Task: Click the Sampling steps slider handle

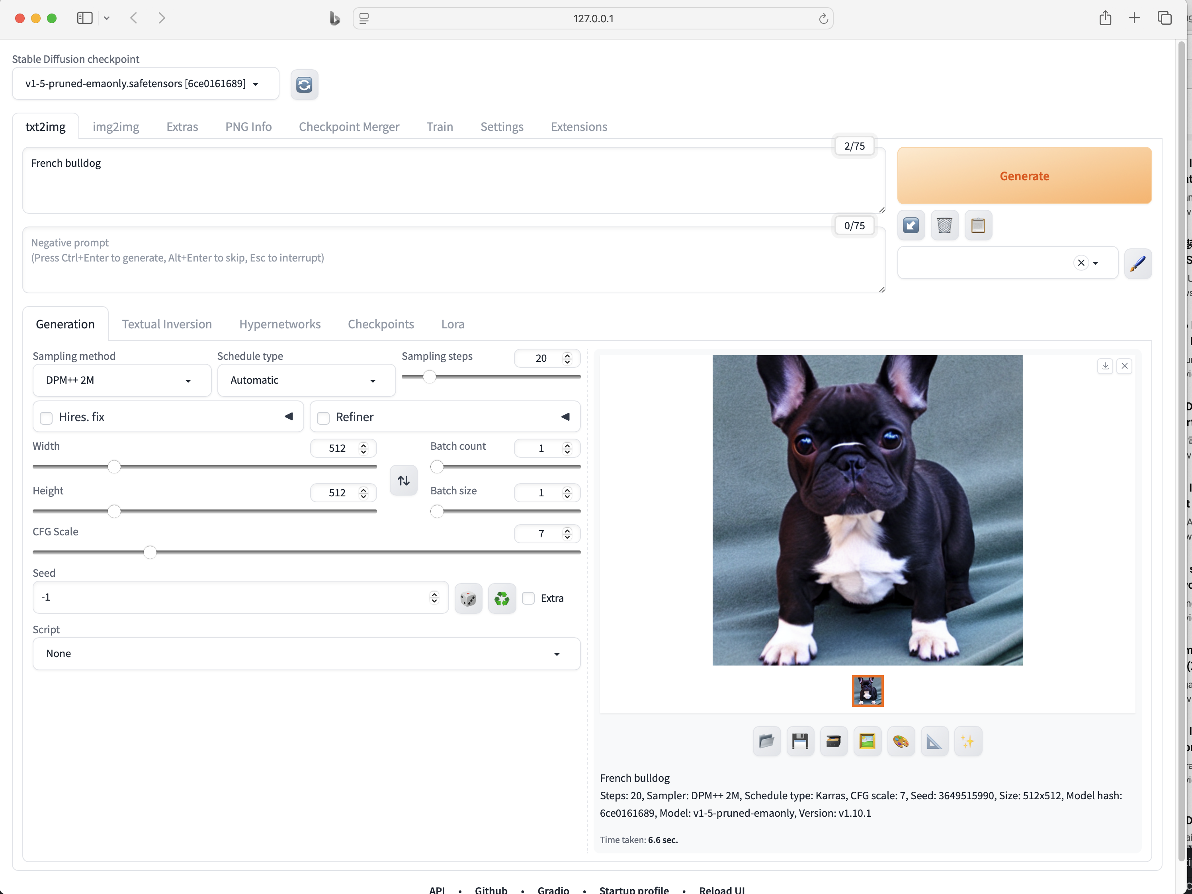Action: [x=430, y=377]
